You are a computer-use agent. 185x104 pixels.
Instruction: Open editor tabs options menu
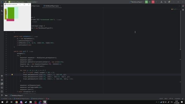point(179,6)
